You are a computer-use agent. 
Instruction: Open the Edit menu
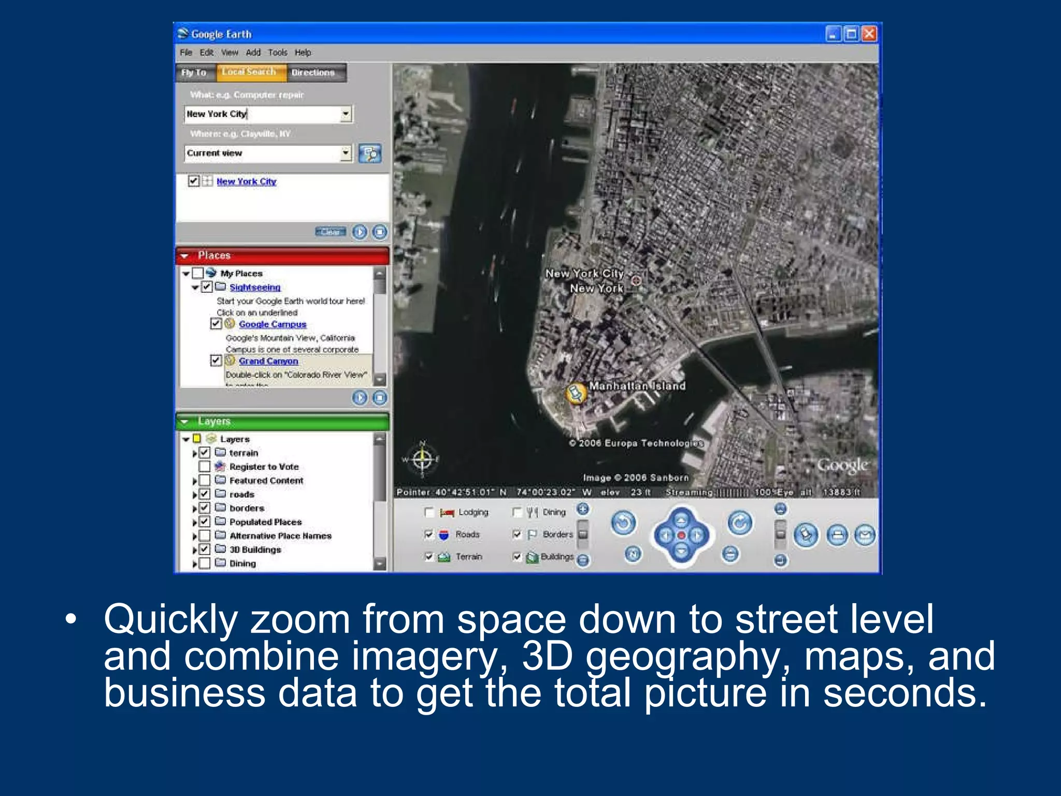click(207, 52)
